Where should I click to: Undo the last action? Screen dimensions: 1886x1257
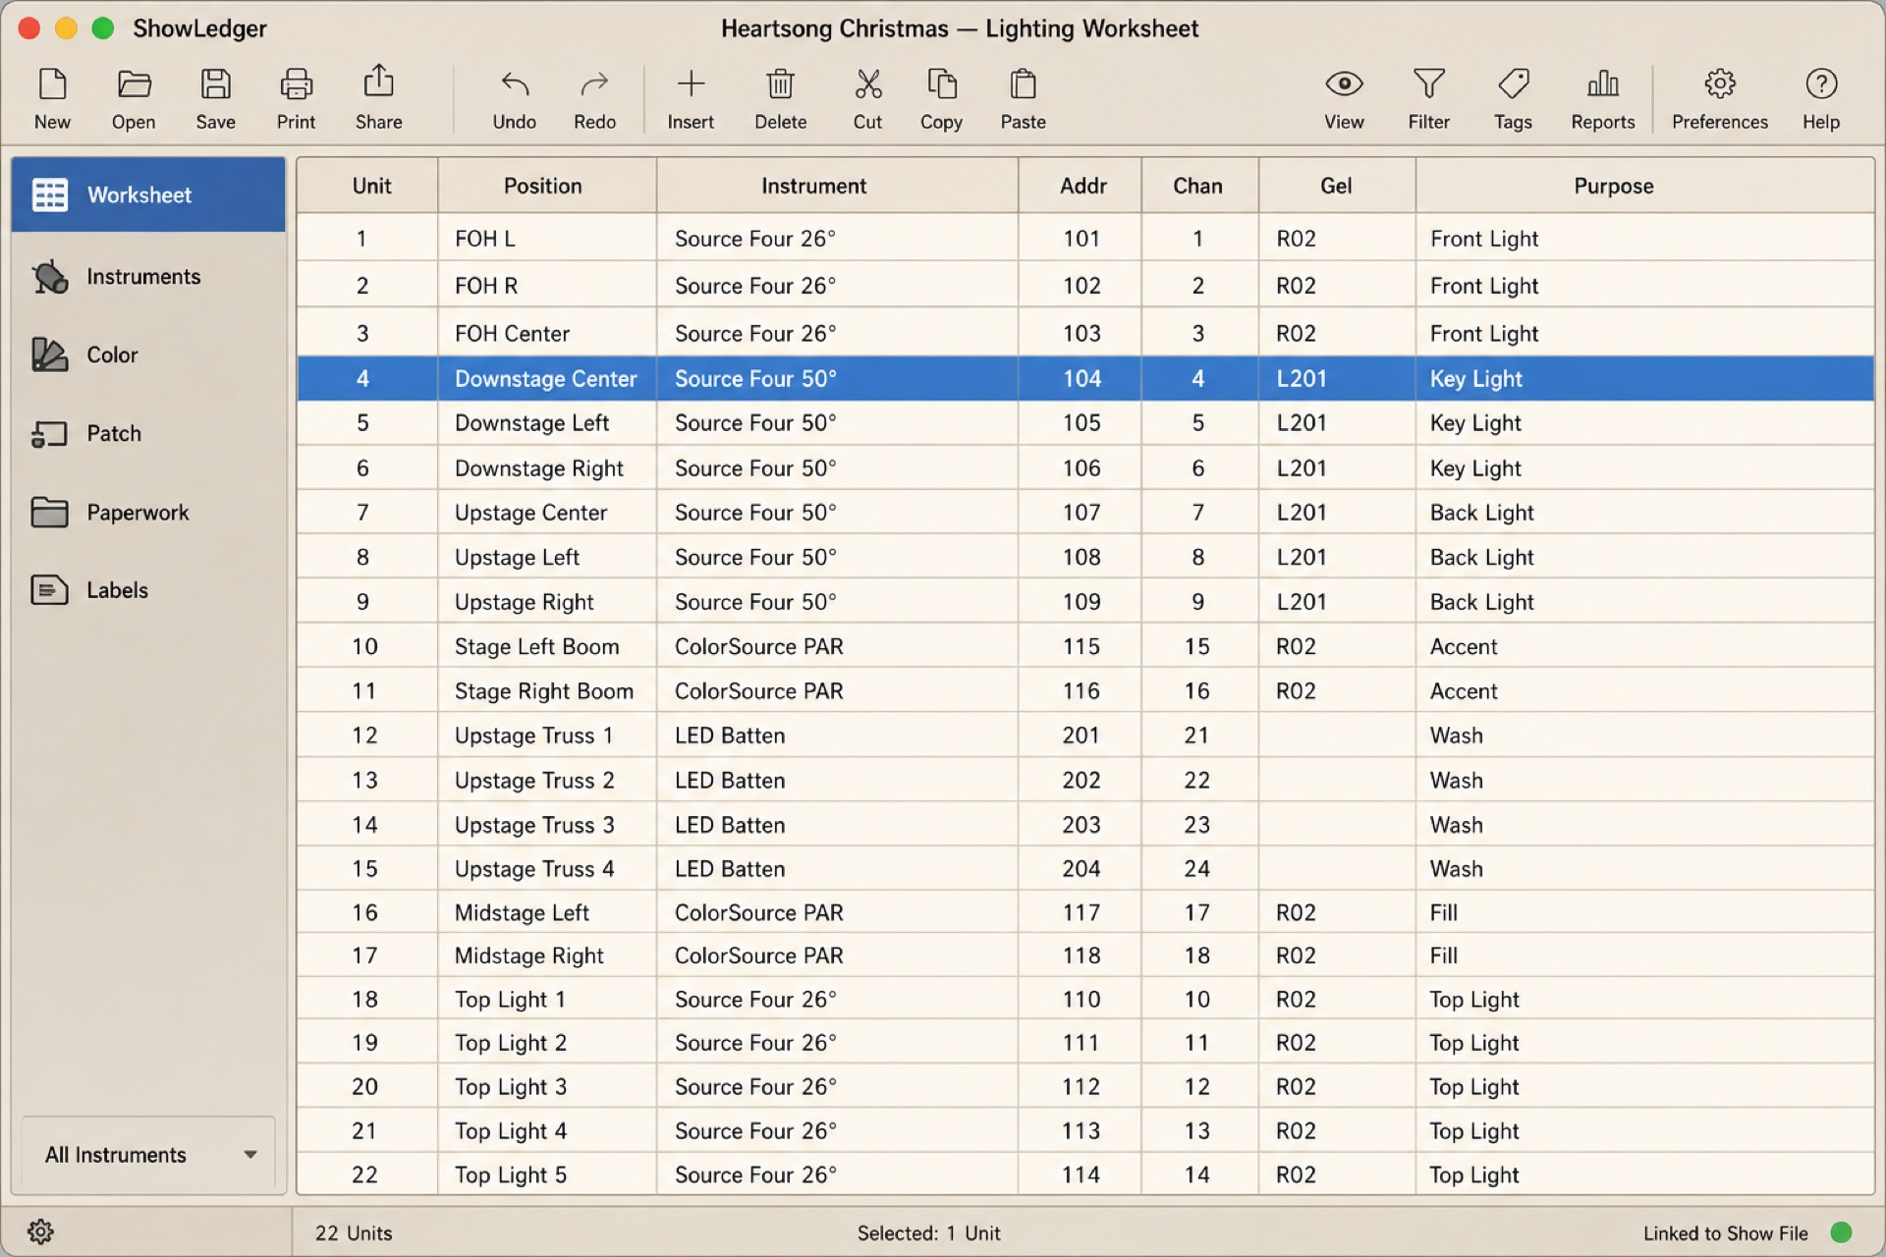514,98
